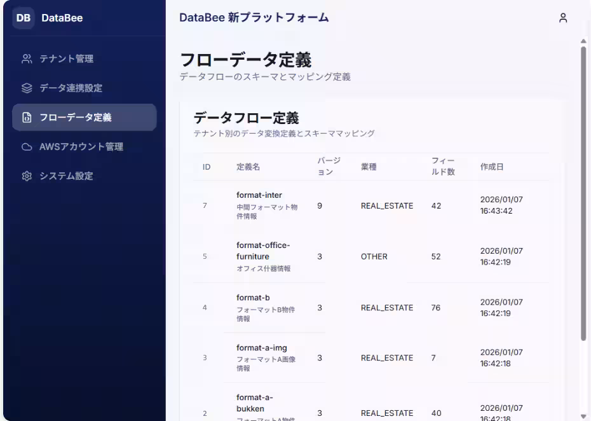Select the format-office-furniture definition name
Image resolution: width=591 pixels, height=421 pixels.
[263, 251]
